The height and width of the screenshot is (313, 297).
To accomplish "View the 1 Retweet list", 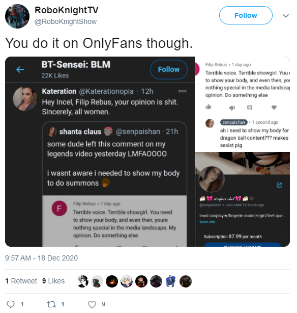I will pyautogui.click(x=21, y=281).
